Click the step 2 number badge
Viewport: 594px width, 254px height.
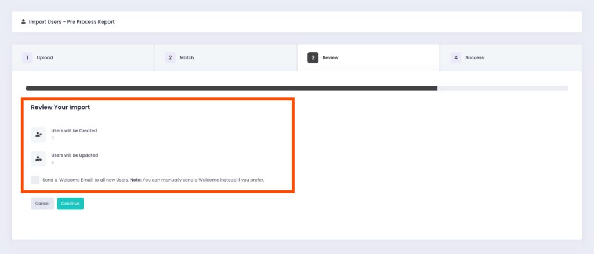(170, 57)
